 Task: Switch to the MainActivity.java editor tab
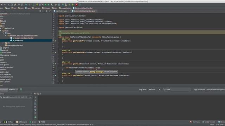62,11
